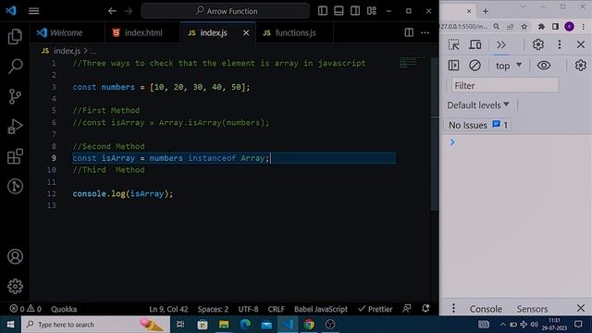
Task: Click the Arrow Function command center search
Action: pos(226,11)
